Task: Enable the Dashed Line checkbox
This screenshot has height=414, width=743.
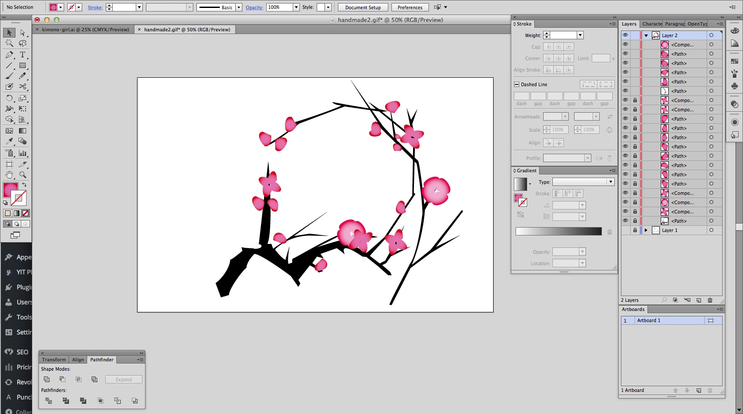Action: [x=516, y=84]
